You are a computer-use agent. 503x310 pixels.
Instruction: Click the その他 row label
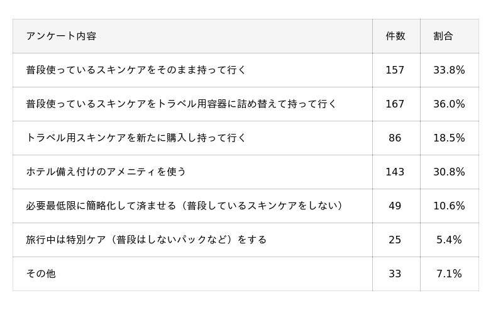coord(41,274)
